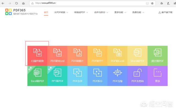
Task: Open the 更多 more tools tile
Action: coord(158,76)
